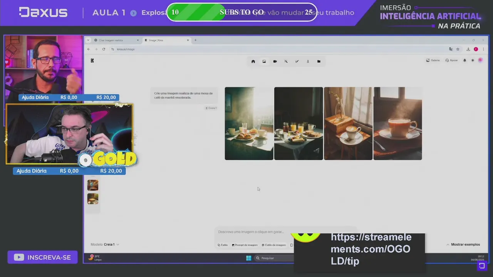Open the browser downloads icon

click(468, 49)
